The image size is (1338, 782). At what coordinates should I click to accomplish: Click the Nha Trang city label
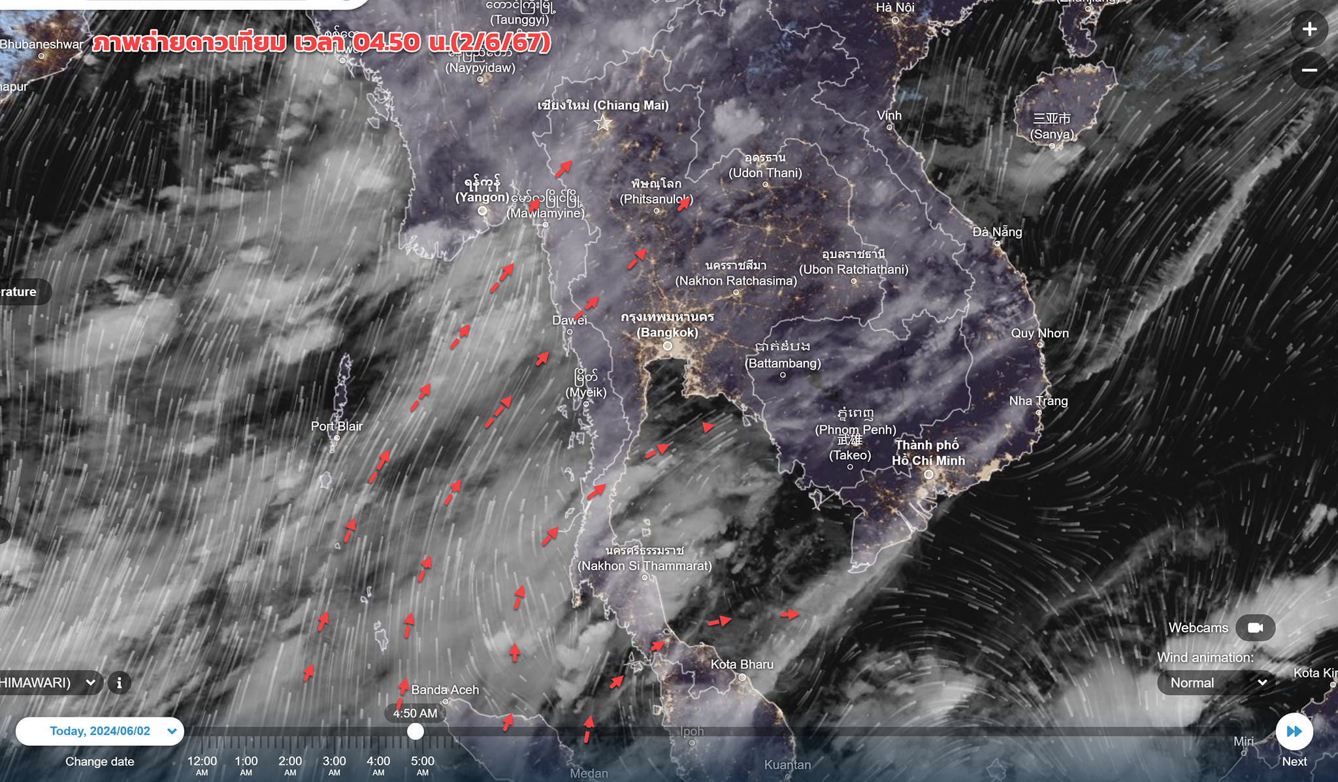tap(1039, 401)
